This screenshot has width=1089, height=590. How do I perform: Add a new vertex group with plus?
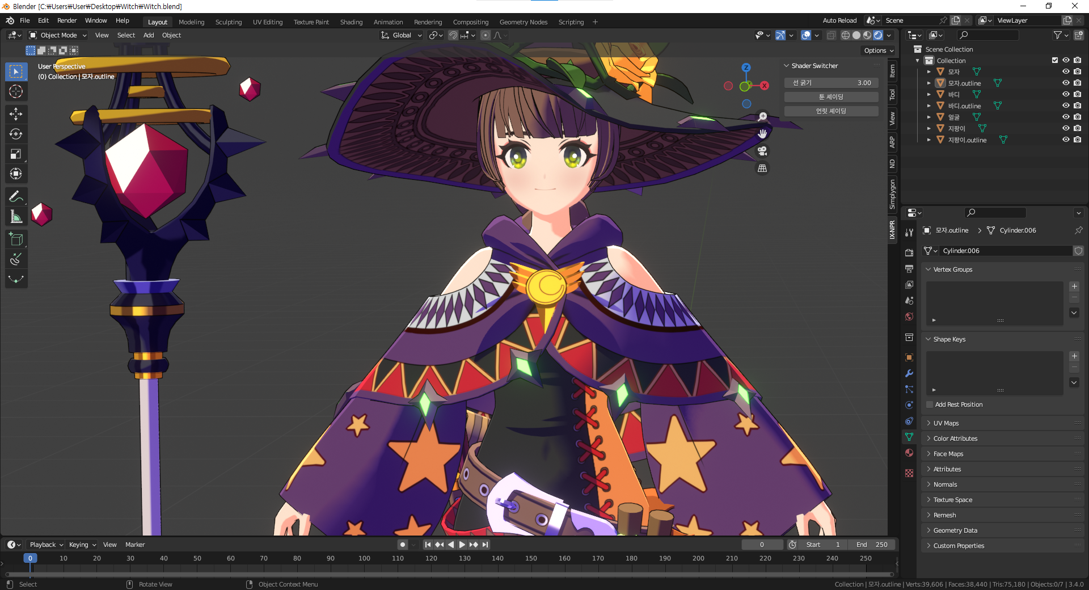tap(1074, 286)
